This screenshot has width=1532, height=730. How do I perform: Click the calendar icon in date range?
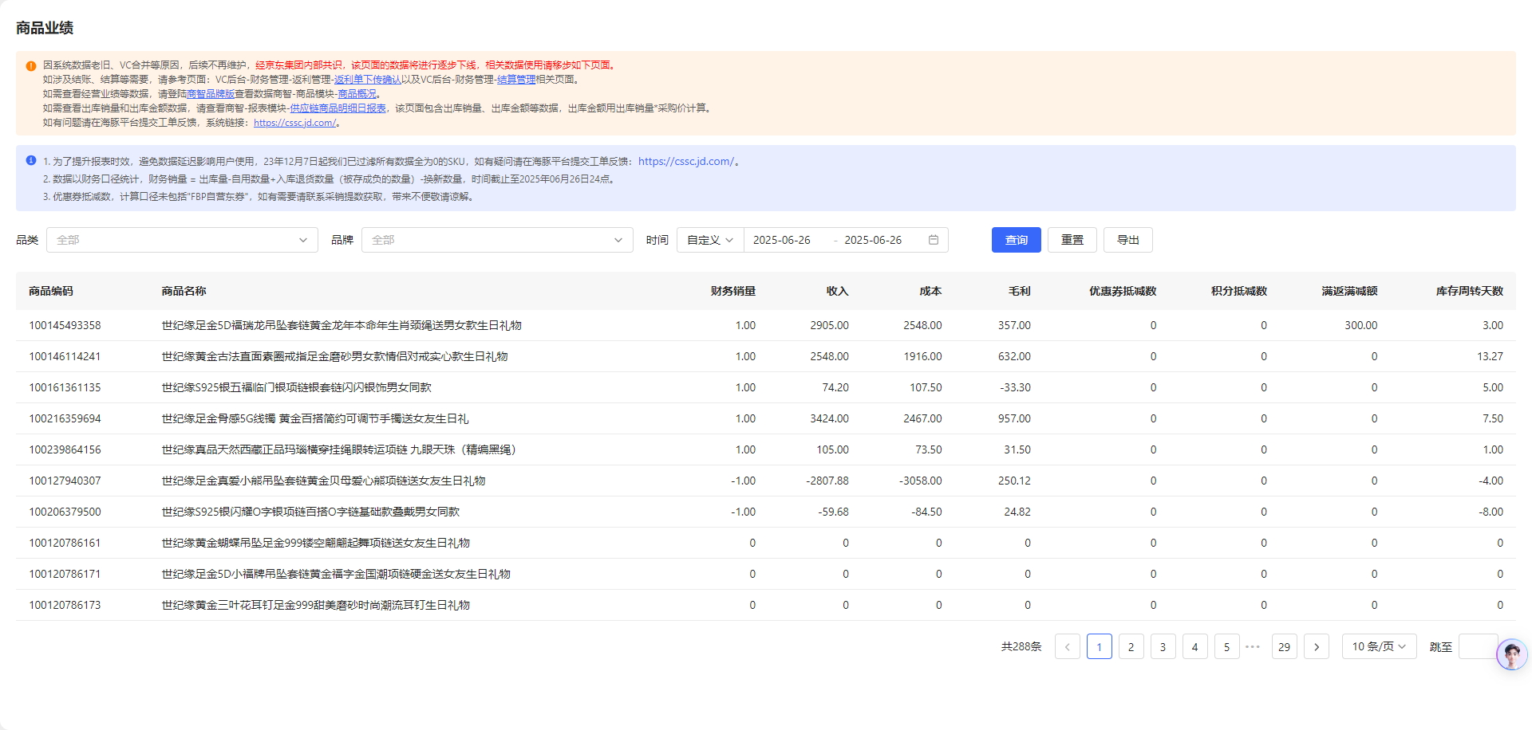933,240
